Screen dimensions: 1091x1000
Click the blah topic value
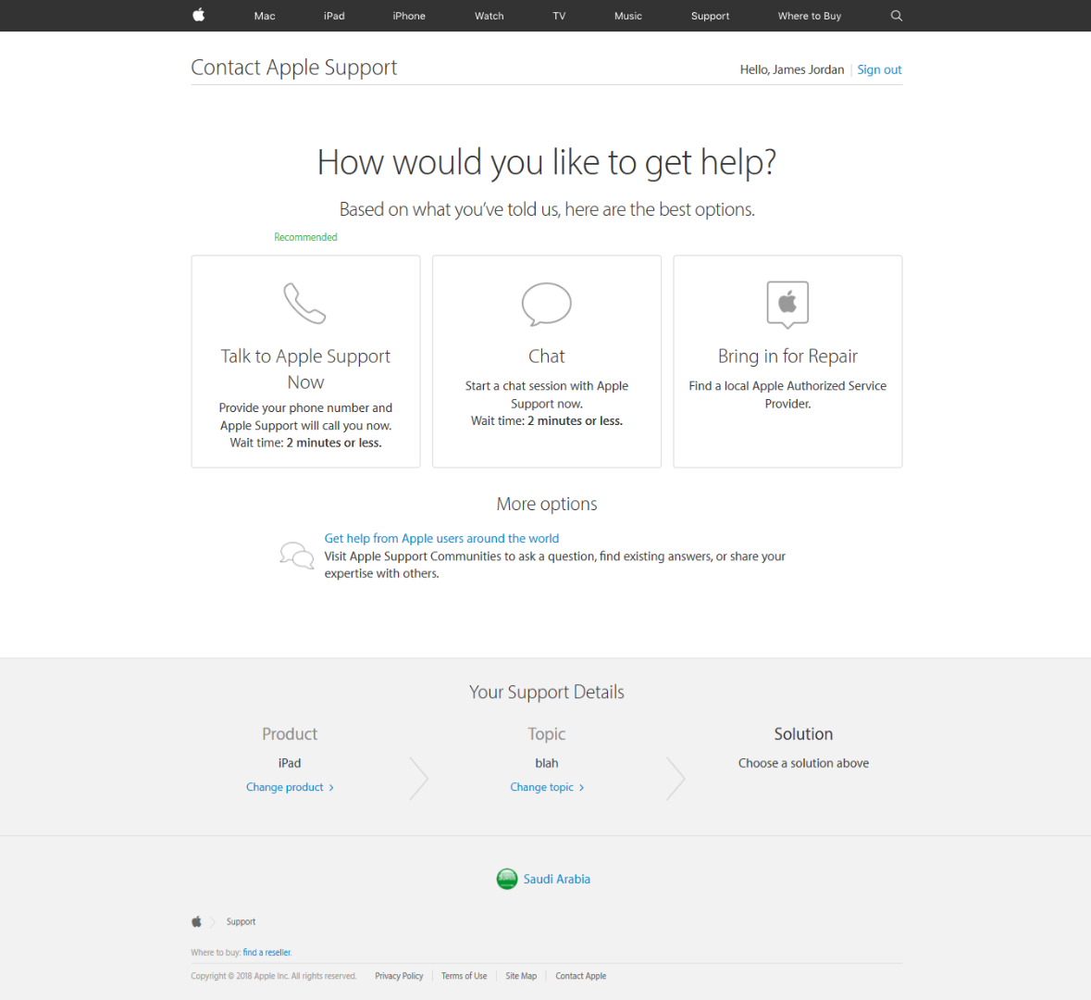[546, 763]
